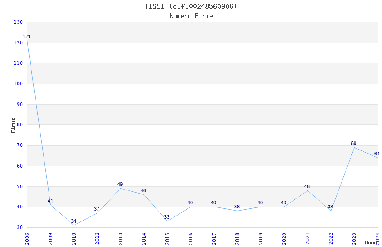Viewport: 382px width, 247px height.
Task: Select the data label 41 for 2009
Action: [x=50, y=201]
